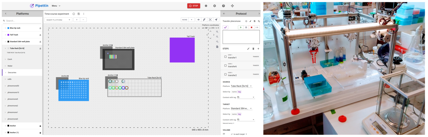428x137 pixels.
Task: Click the navigation arrow toolbar icon
Action: (216, 20)
